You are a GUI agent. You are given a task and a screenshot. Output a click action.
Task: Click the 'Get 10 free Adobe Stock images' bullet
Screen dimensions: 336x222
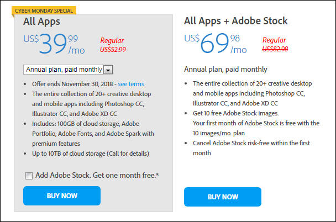point(236,113)
